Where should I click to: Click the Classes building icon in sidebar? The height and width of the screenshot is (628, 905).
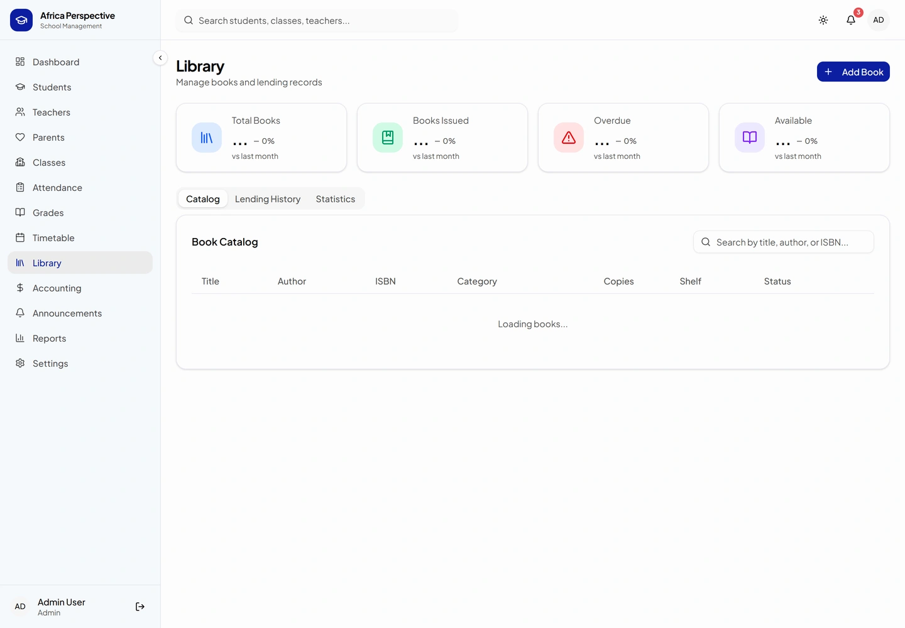point(20,162)
